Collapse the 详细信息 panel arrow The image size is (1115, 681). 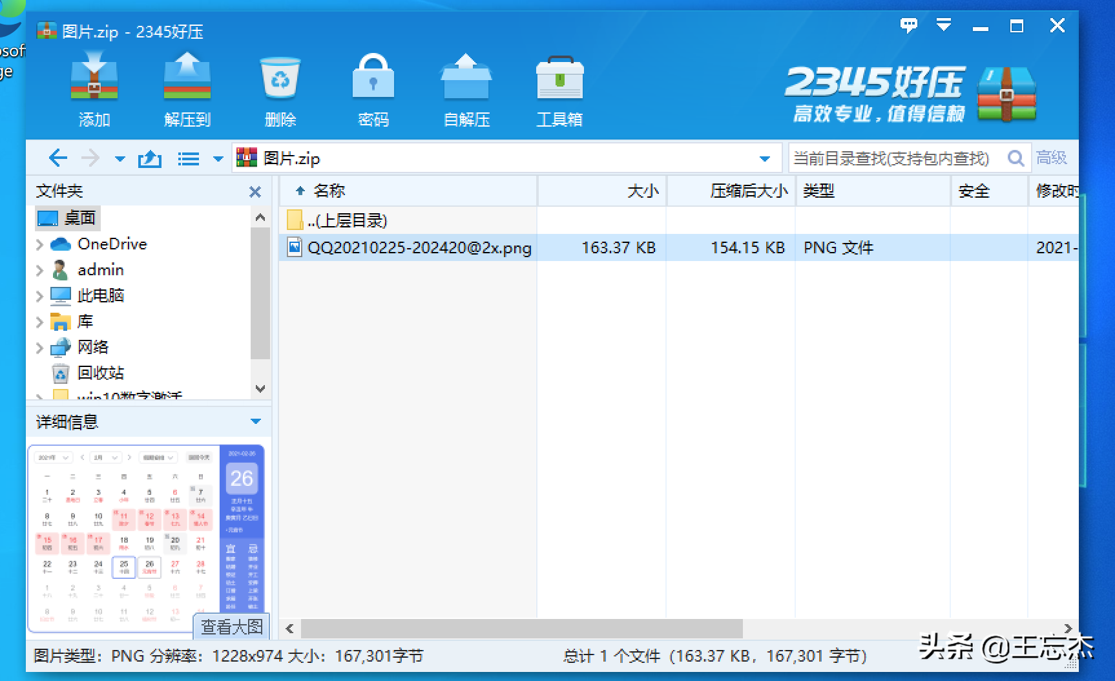[x=256, y=421]
